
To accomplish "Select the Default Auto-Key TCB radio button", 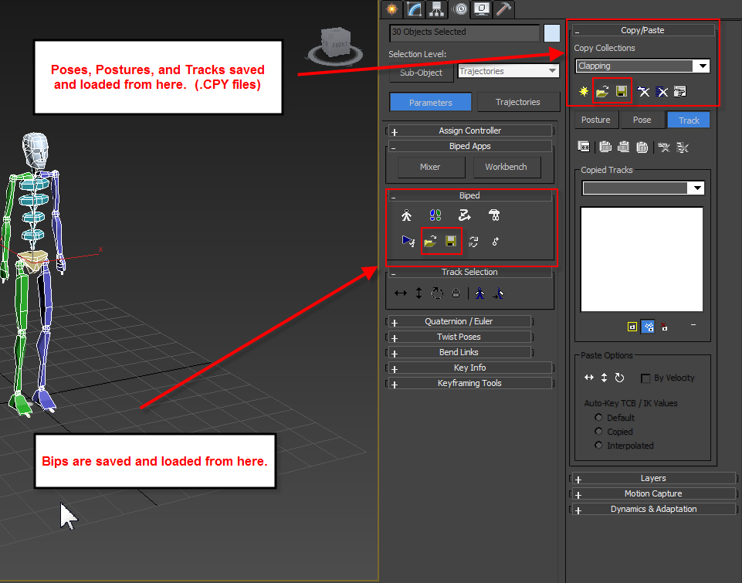I will (598, 418).
